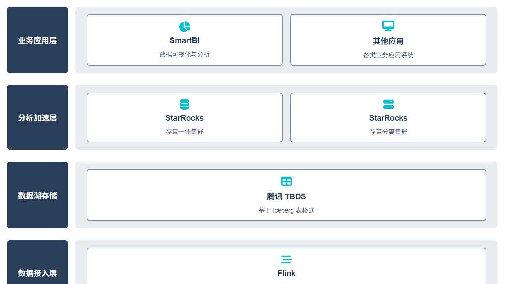Click the server stack icon for StarRocks 存算分离集群

pyautogui.click(x=388, y=104)
